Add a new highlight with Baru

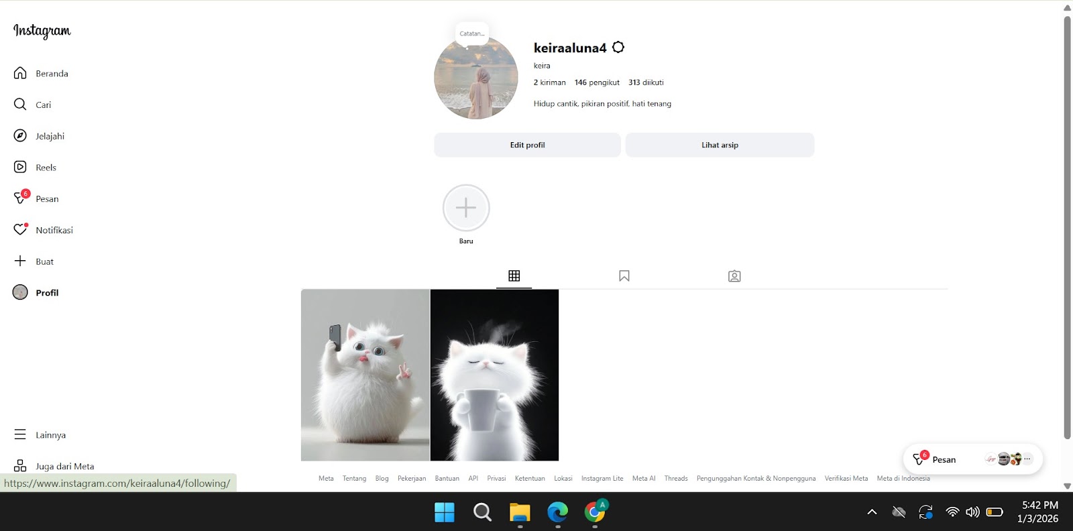[466, 209]
